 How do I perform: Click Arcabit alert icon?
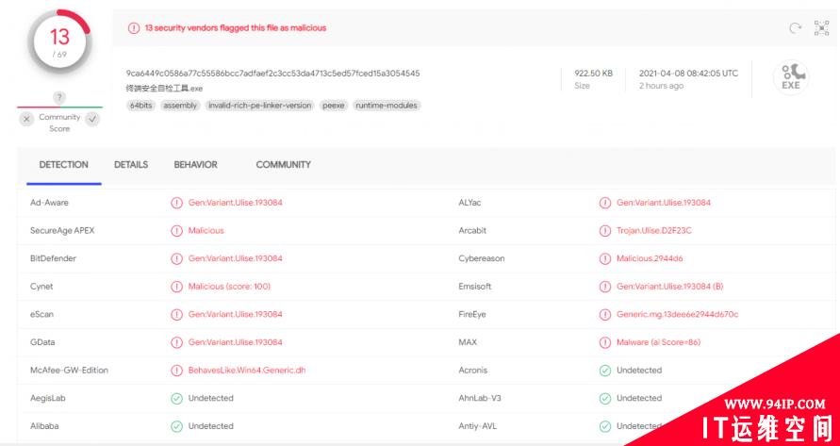point(605,230)
